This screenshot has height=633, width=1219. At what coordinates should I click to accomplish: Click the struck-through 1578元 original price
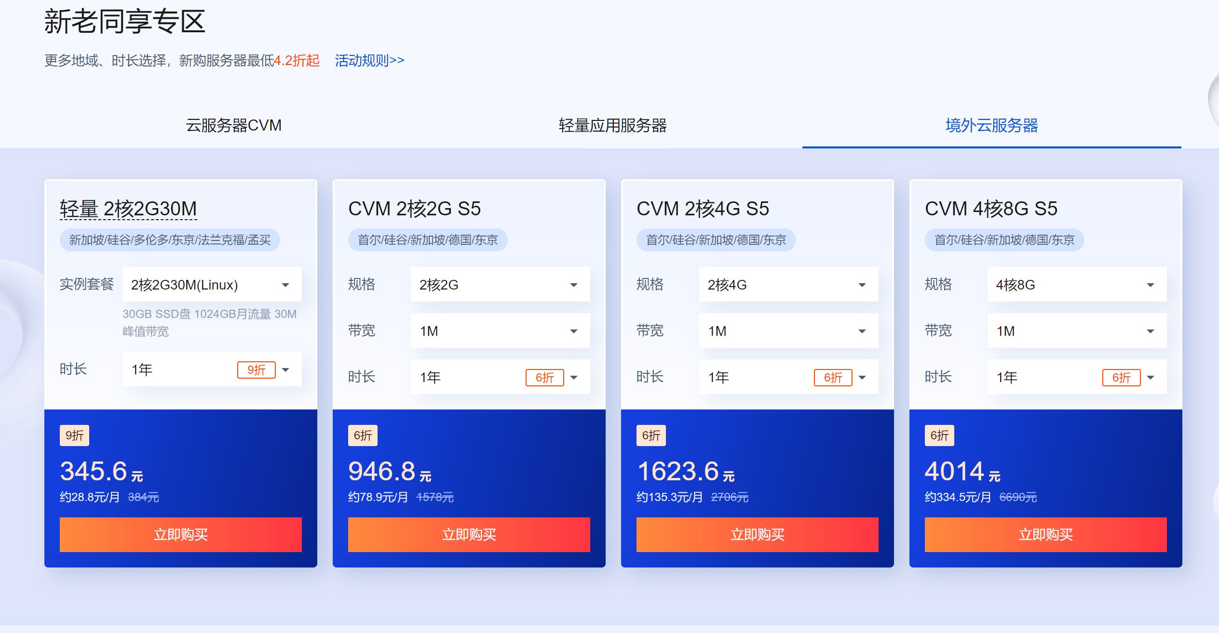coord(435,497)
